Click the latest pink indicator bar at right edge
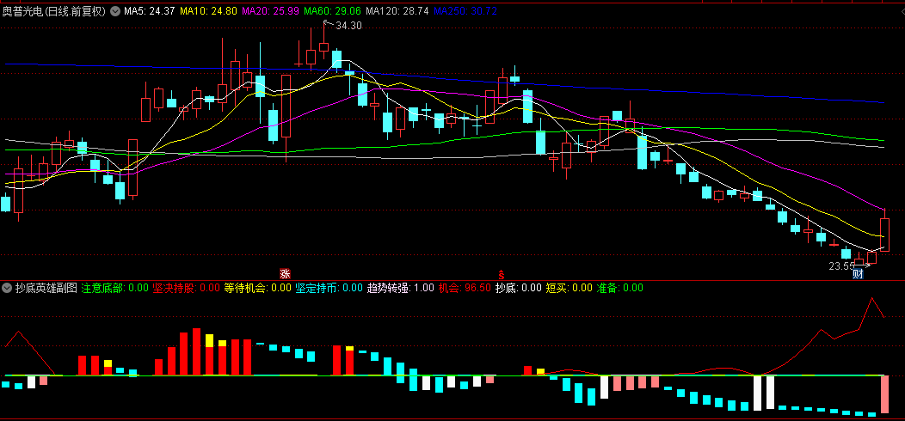Image resolution: width=905 pixels, height=421 pixels. coord(884,394)
